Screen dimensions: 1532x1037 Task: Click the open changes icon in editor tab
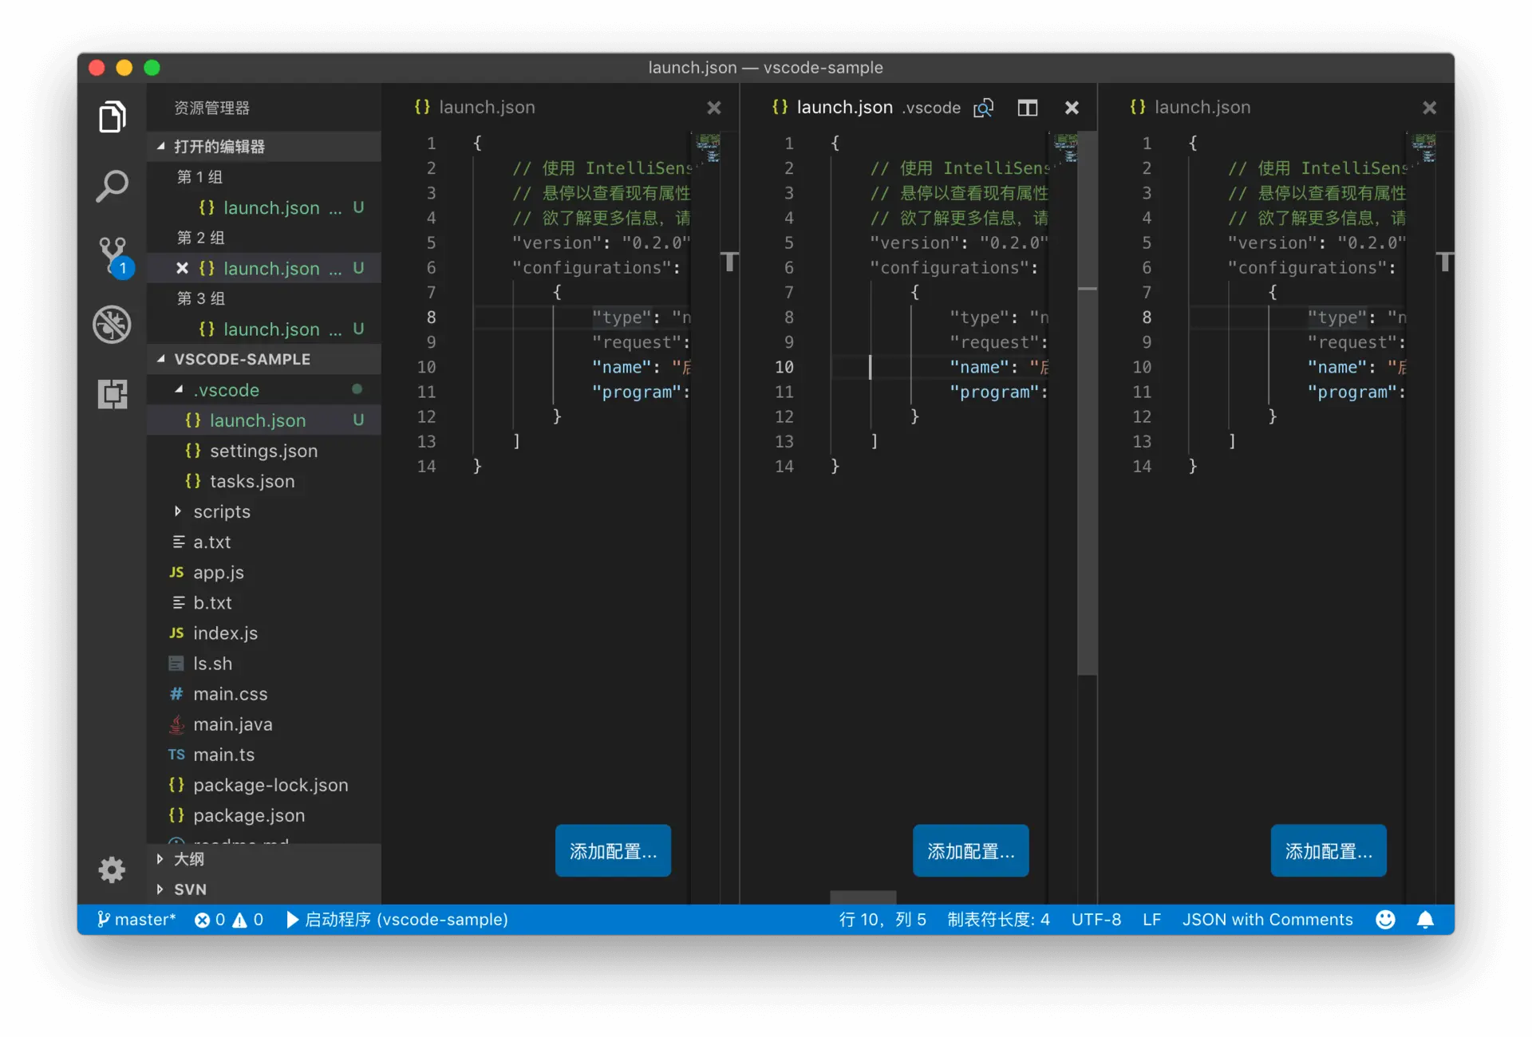[983, 108]
